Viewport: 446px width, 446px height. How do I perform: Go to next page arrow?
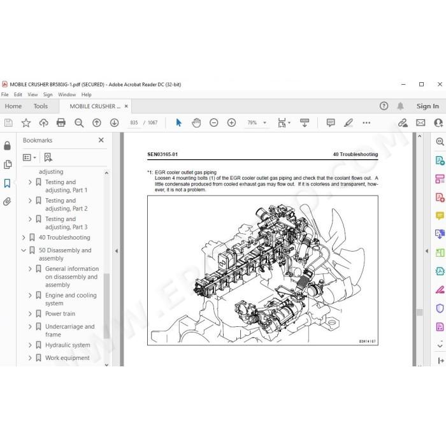[114, 122]
